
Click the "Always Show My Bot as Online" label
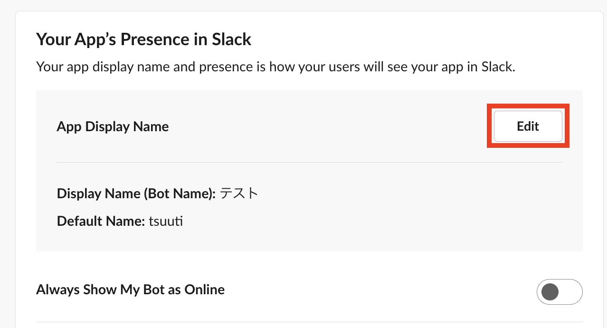(130, 289)
